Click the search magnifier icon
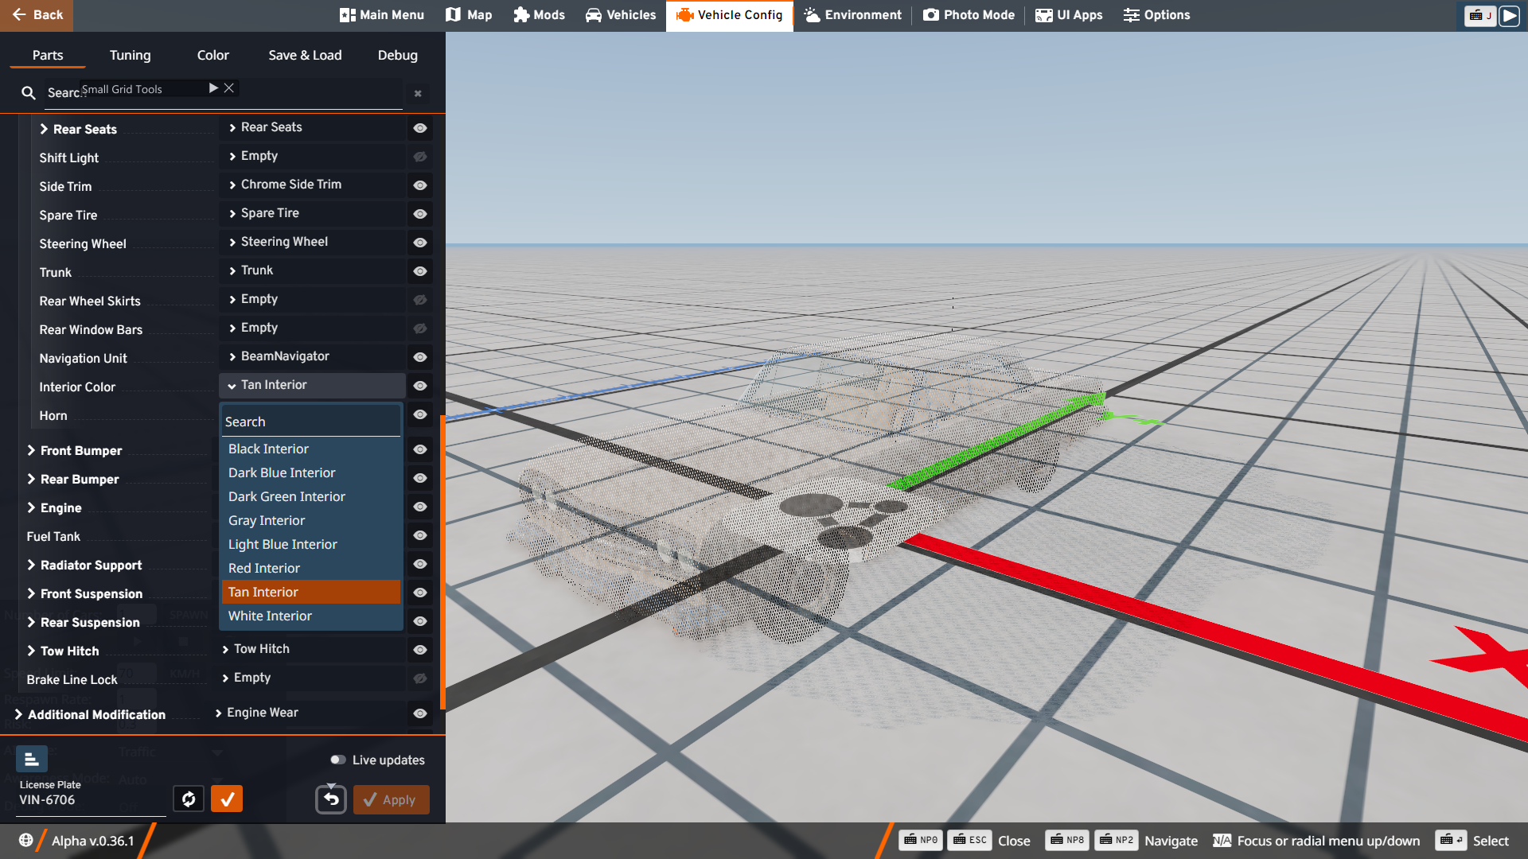Viewport: 1528px width, 859px height. (x=29, y=93)
